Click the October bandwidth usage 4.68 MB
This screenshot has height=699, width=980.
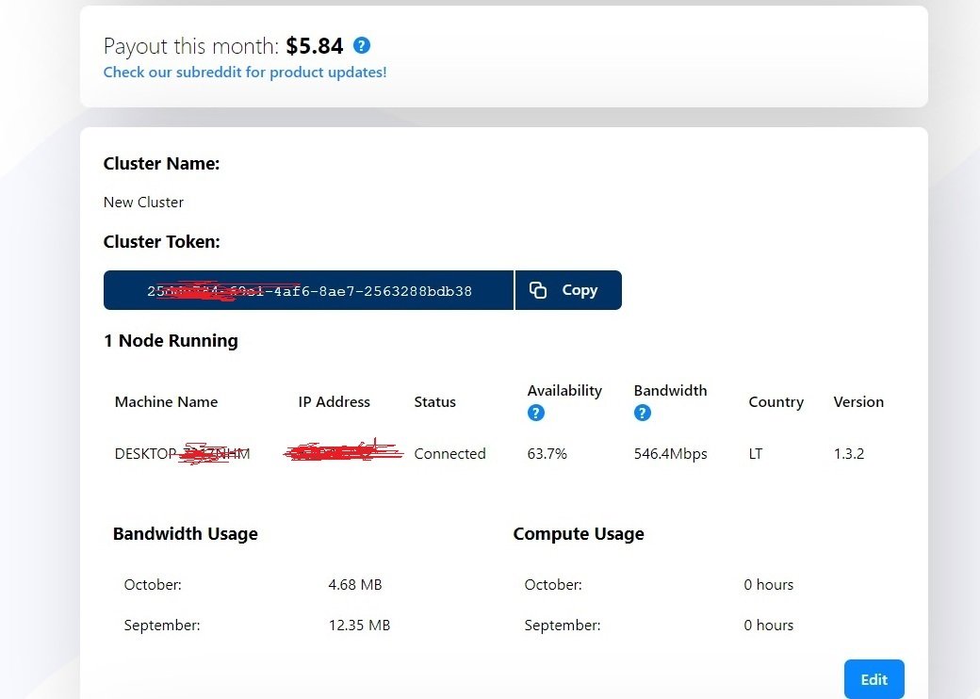click(x=355, y=585)
